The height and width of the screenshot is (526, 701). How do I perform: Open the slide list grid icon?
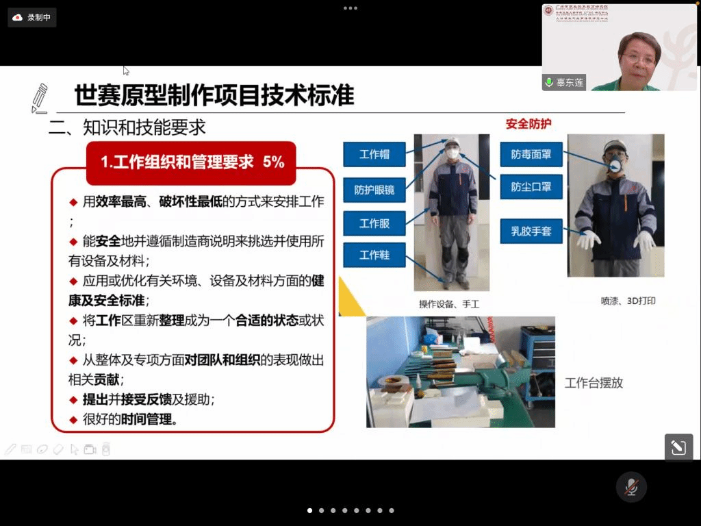pyautogui.click(x=27, y=450)
